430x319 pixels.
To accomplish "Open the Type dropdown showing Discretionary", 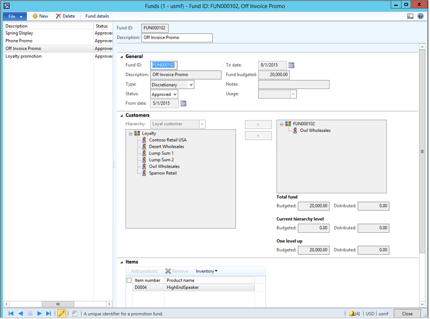I will 191,85.
